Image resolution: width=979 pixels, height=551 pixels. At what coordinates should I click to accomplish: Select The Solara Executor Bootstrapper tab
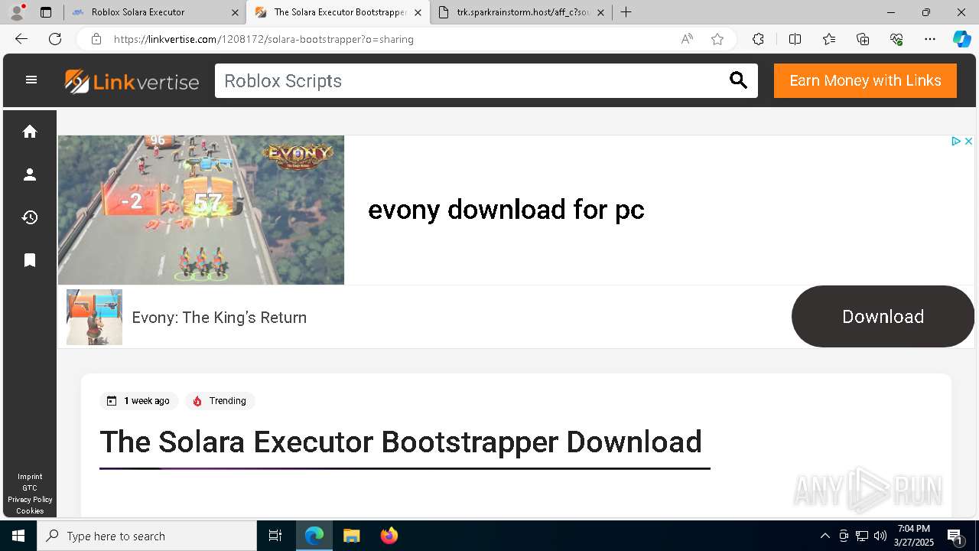tap(338, 12)
